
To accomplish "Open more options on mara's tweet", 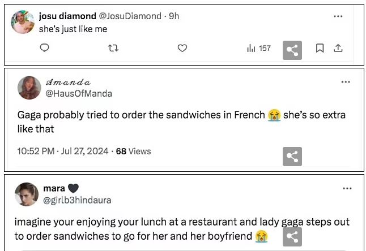I will point(346,188).
